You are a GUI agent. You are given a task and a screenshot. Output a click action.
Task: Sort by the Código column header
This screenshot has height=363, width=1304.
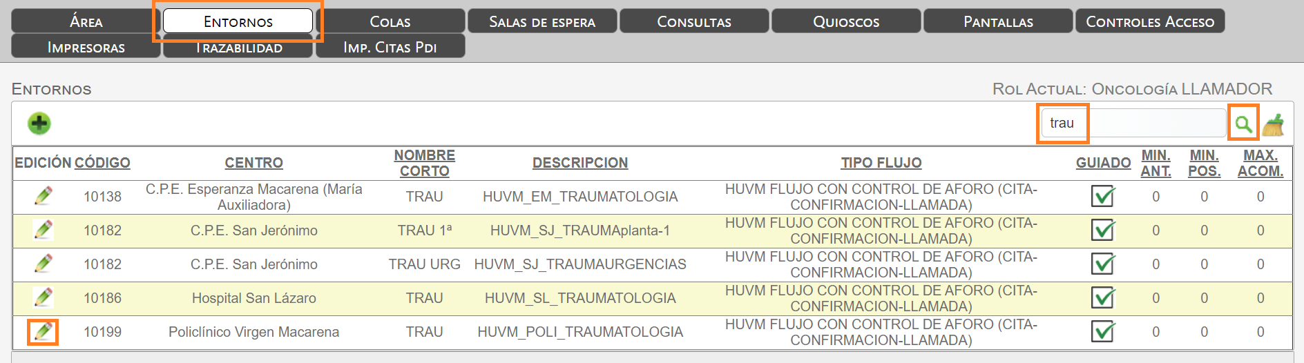102,163
